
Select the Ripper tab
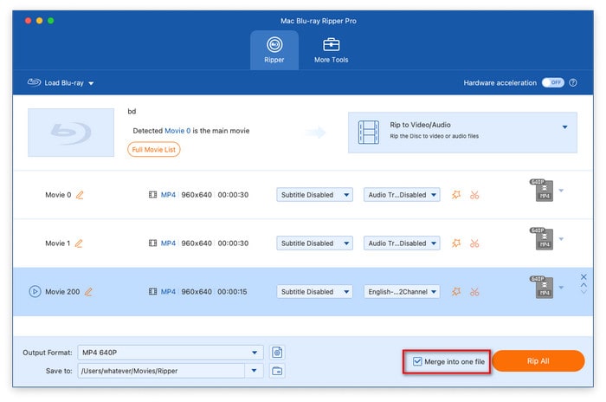(274, 50)
